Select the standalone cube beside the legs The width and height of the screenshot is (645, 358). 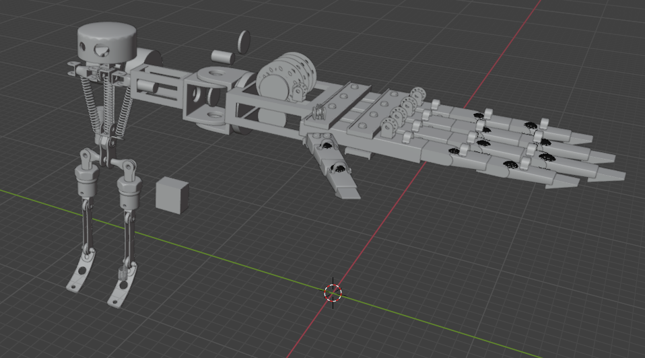tap(172, 196)
